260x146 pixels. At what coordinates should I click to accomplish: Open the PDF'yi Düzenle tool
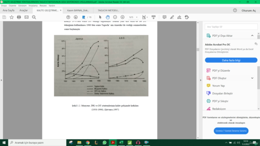(x=221, y=71)
